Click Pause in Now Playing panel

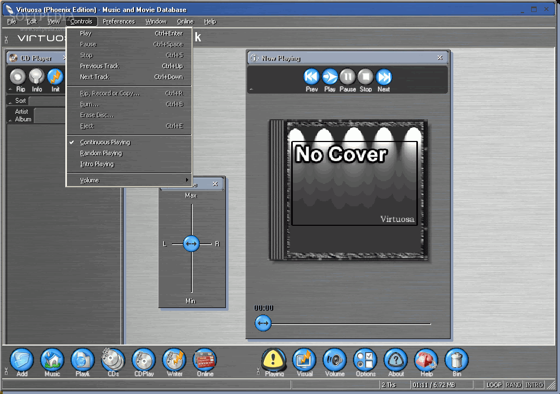click(x=348, y=81)
